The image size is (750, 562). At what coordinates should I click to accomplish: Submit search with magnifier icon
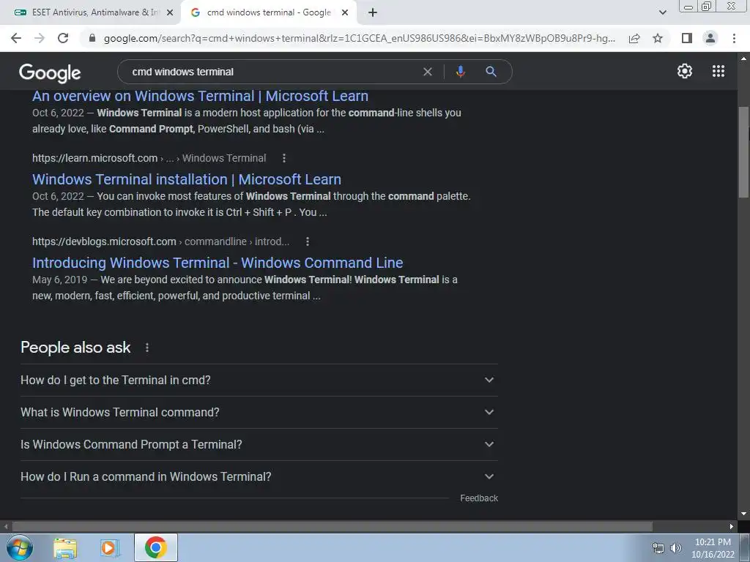(x=491, y=72)
